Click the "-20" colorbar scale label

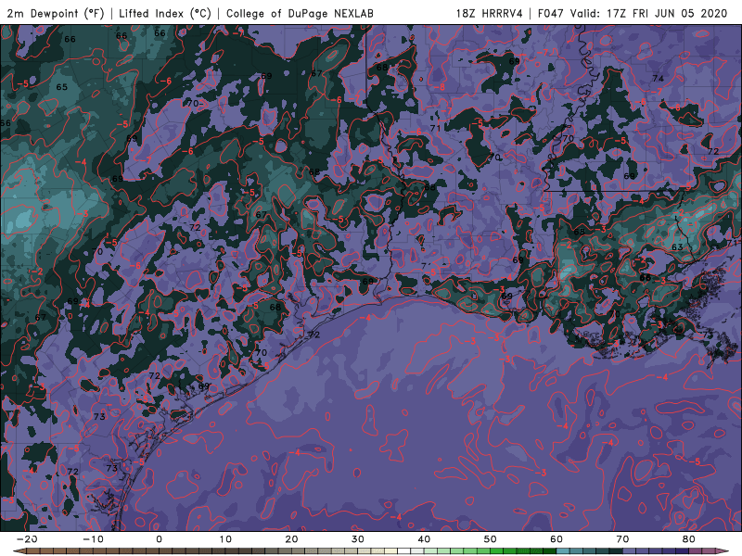[x=27, y=539]
